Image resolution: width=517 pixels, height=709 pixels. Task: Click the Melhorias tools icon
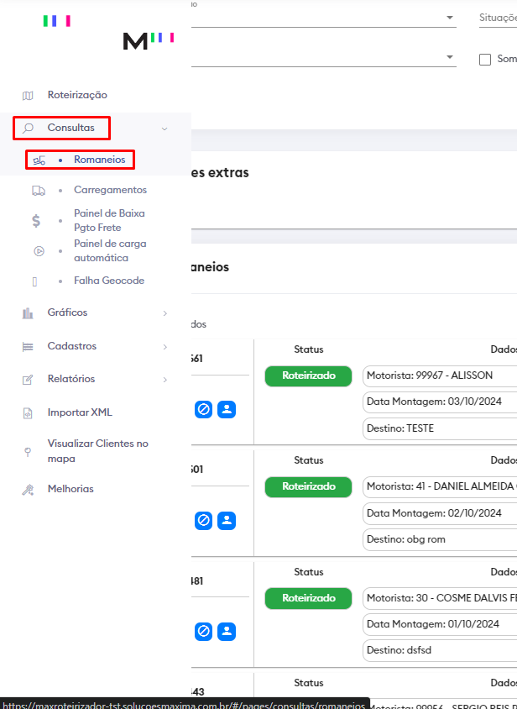click(x=28, y=490)
